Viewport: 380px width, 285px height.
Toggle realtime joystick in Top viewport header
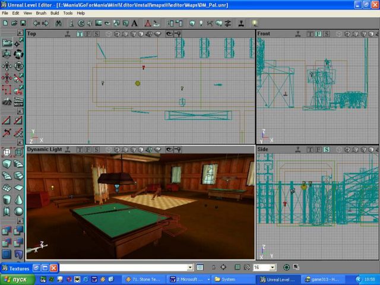[x=68, y=34]
